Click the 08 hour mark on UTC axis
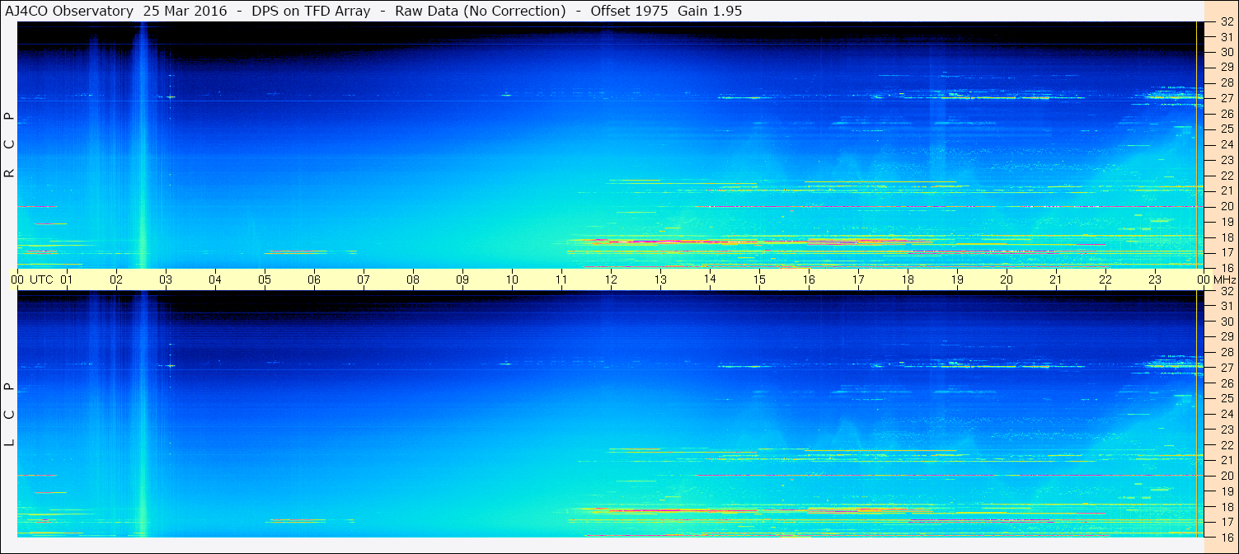The width and height of the screenshot is (1239, 554). tap(413, 279)
